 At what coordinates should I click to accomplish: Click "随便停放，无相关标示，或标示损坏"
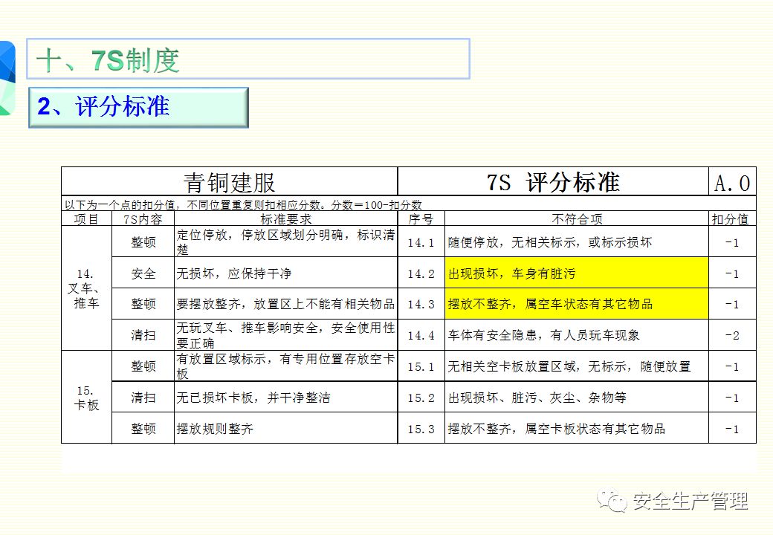pos(577,242)
